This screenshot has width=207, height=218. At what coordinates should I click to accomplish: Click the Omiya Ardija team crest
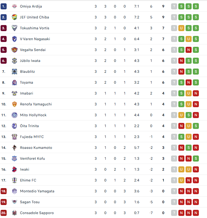(14, 6)
